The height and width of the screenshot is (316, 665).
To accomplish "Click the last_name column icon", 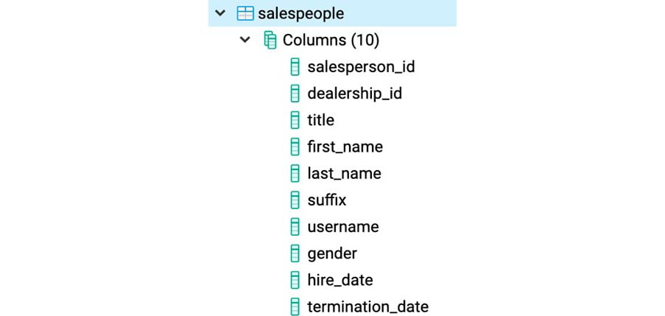I will [295, 174].
